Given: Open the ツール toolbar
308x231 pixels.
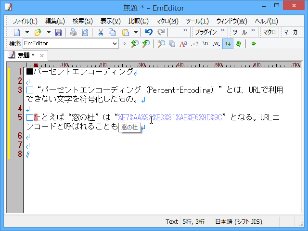Looking at the screenshot, I should coord(240,32).
